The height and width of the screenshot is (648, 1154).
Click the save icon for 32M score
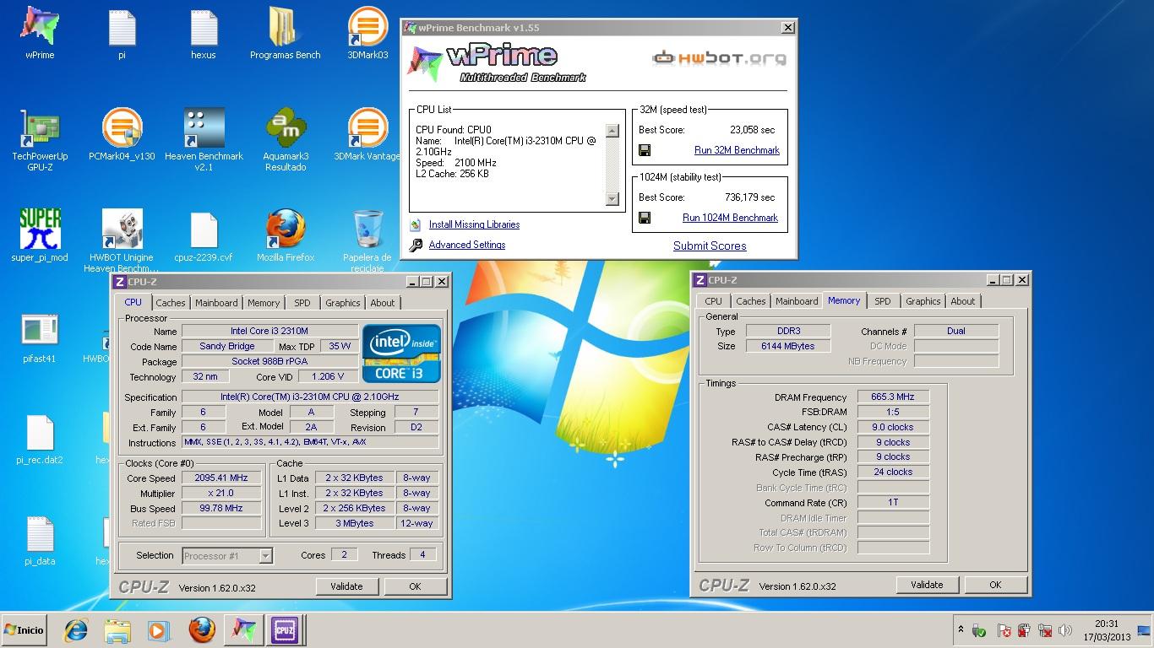(x=645, y=150)
